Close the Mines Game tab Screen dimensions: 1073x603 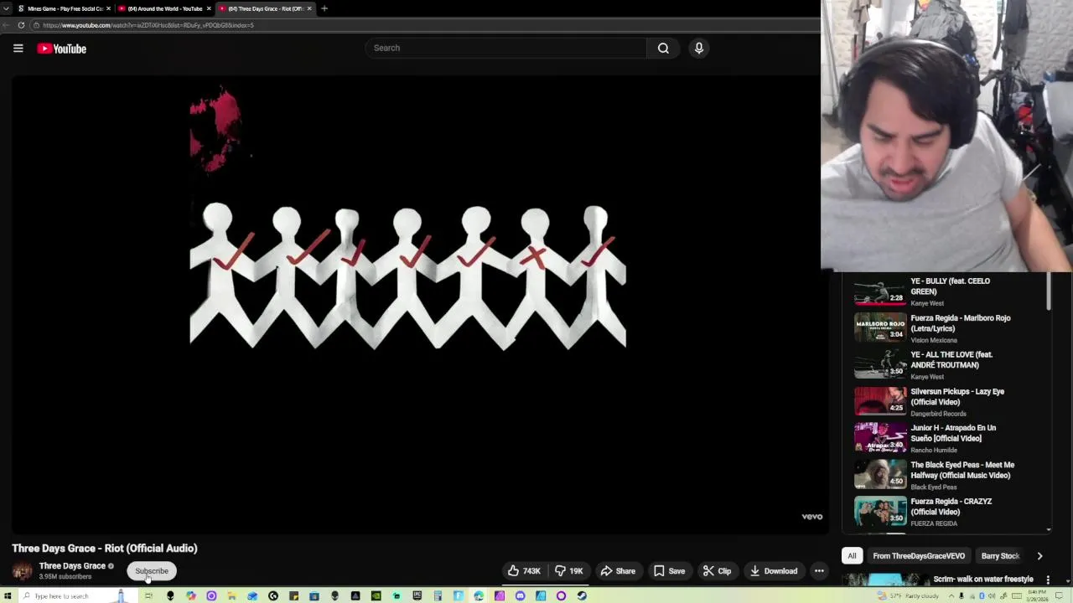108,8
